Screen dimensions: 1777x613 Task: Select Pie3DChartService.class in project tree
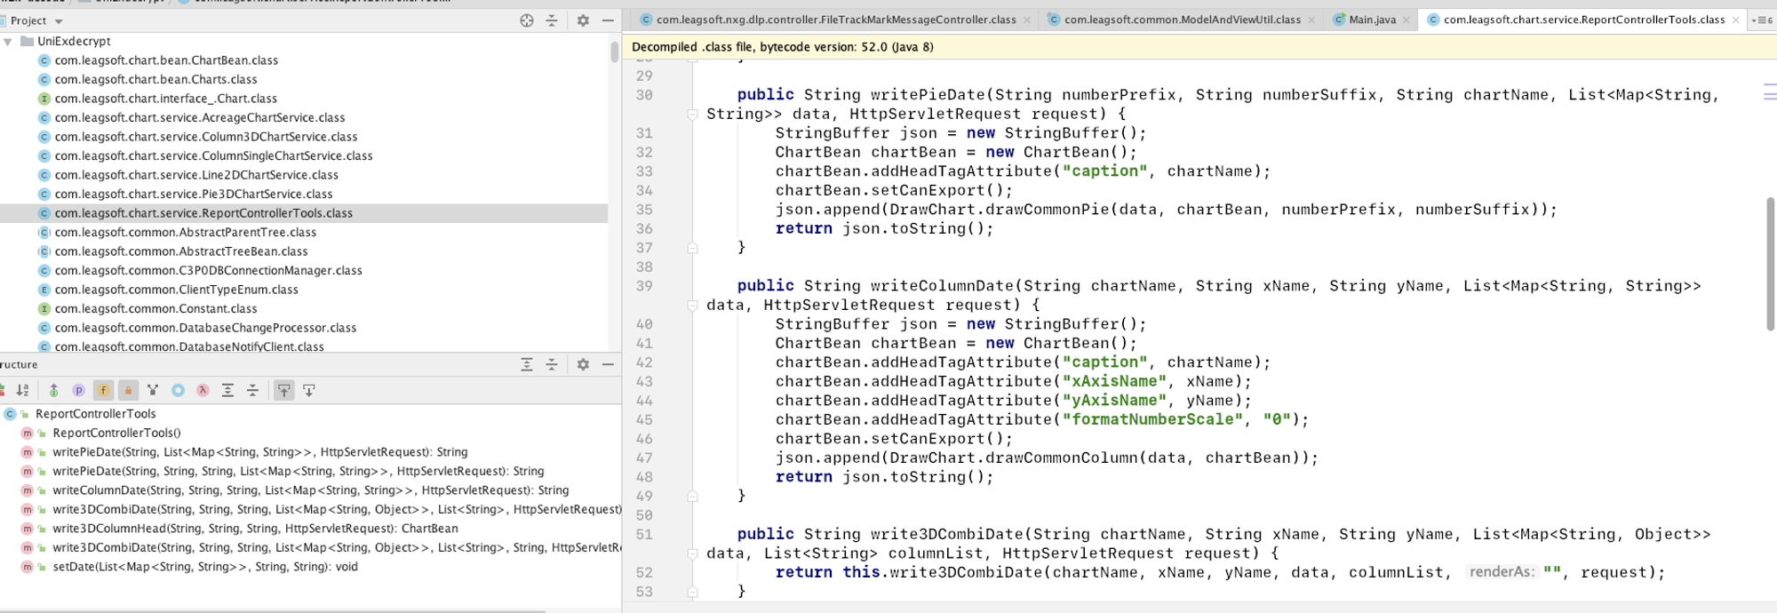point(193,194)
